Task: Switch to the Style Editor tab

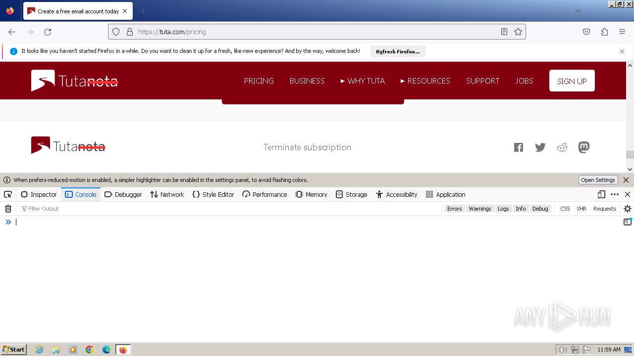Action: click(213, 194)
